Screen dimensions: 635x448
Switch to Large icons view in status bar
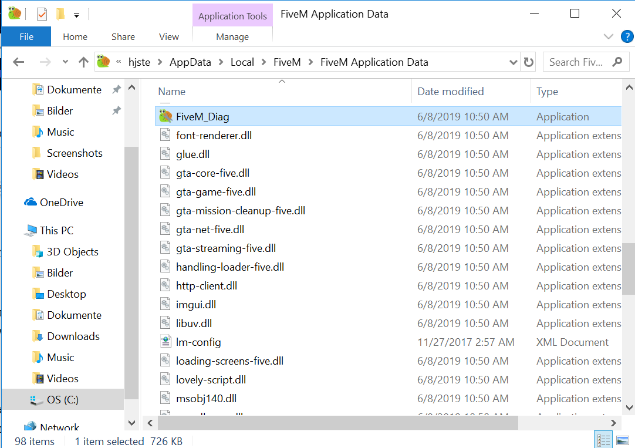coord(622,440)
